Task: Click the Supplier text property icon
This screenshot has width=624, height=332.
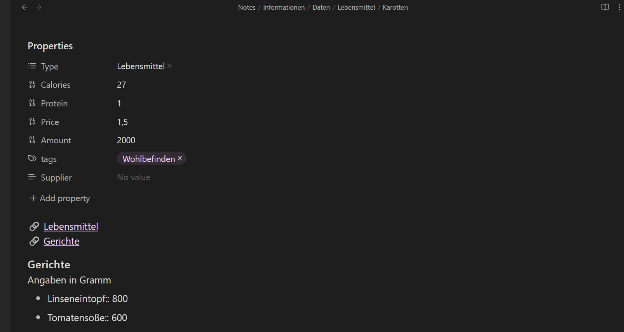Action: pyautogui.click(x=32, y=177)
